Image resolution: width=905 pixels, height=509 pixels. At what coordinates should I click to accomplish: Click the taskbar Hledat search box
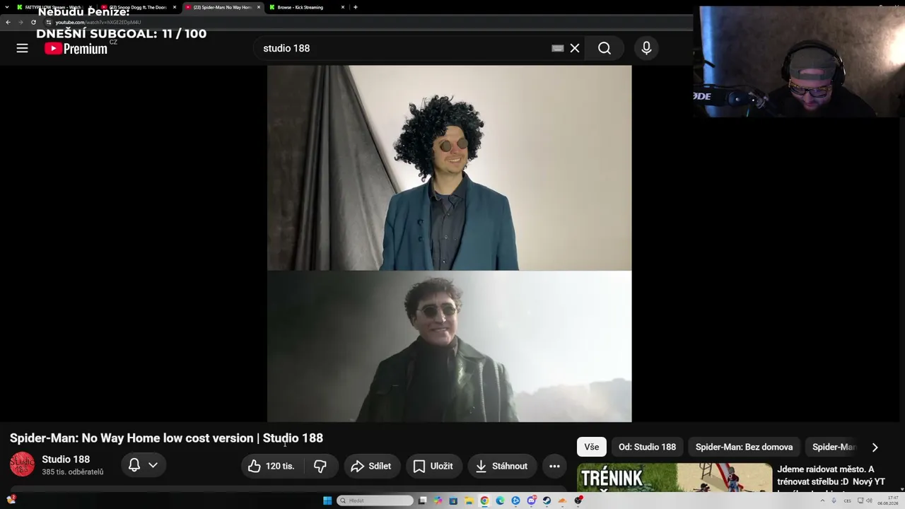point(375,501)
